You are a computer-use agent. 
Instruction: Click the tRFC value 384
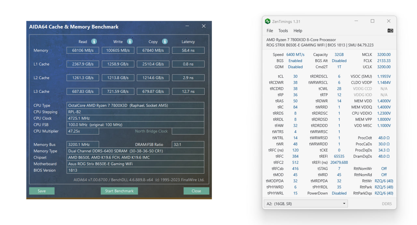click(x=295, y=156)
